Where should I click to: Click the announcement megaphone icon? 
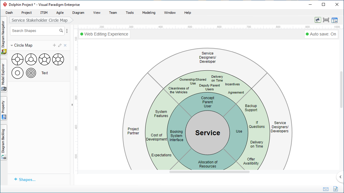[318, 20]
